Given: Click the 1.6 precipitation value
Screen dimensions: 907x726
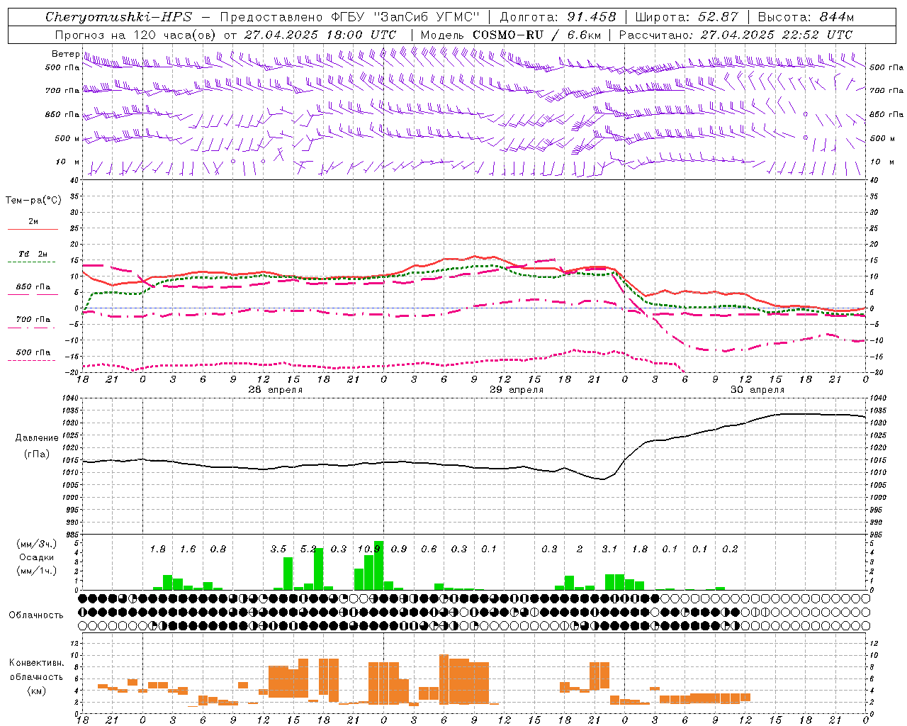Looking at the screenshot, I should click(x=188, y=549).
